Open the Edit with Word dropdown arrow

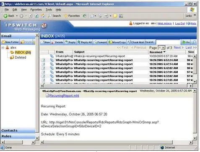110,16
